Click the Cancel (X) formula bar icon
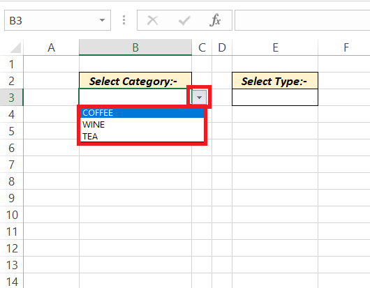Viewport: 370px width, 288px height. tap(152, 20)
